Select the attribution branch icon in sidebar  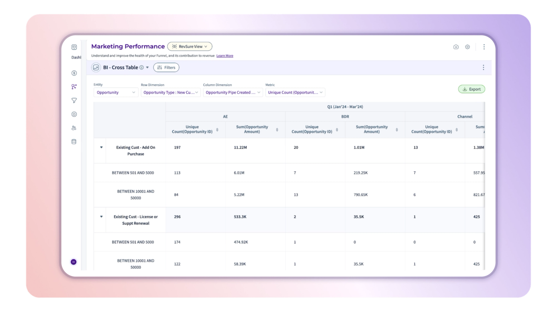74,87
